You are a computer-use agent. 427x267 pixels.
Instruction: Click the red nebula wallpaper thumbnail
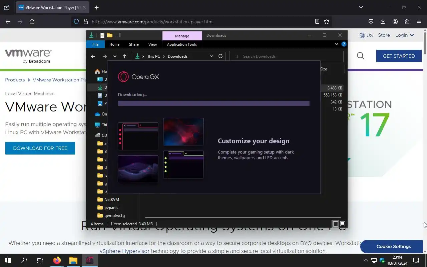point(183,131)
